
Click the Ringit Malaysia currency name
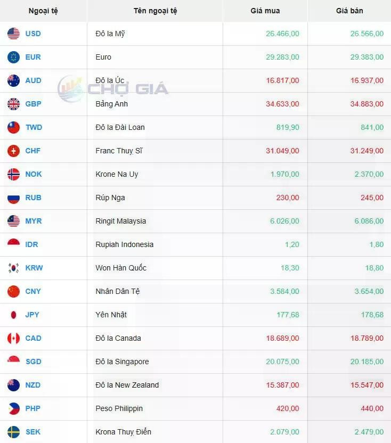click(121, 221)
